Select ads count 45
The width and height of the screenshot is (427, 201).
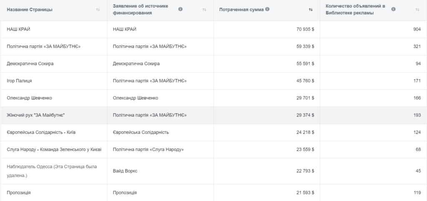pyautogui.click(x=418, y=171)
